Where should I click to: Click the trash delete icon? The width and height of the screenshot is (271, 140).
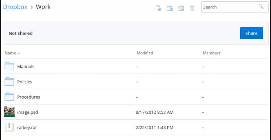click(x=192, y=8)
